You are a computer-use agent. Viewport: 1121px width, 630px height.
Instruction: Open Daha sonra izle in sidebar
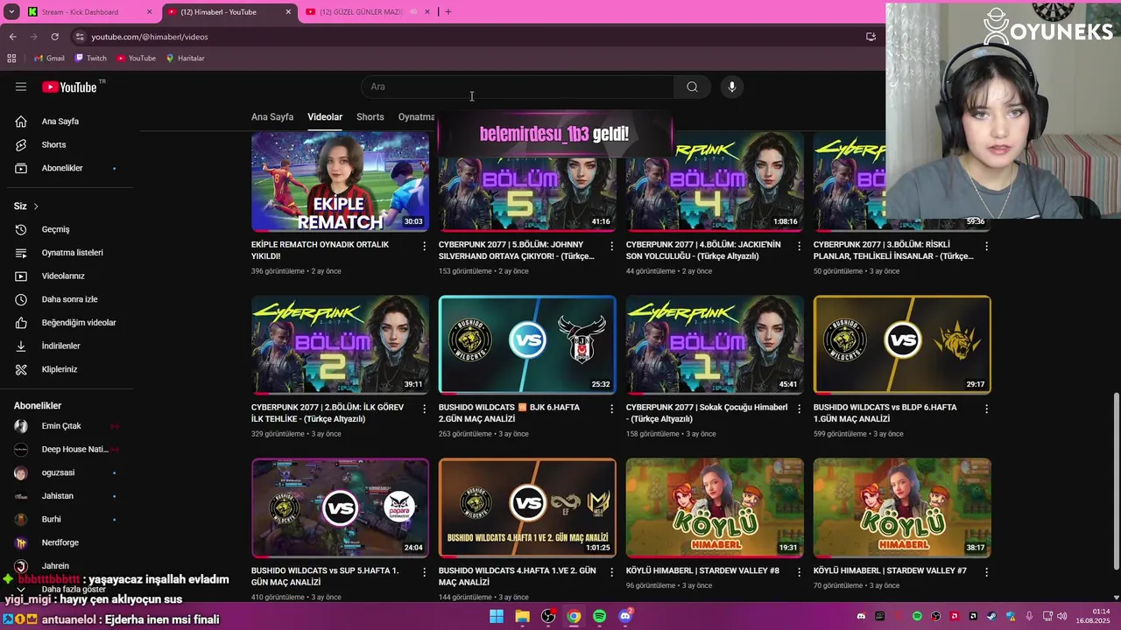coord(70,299)
